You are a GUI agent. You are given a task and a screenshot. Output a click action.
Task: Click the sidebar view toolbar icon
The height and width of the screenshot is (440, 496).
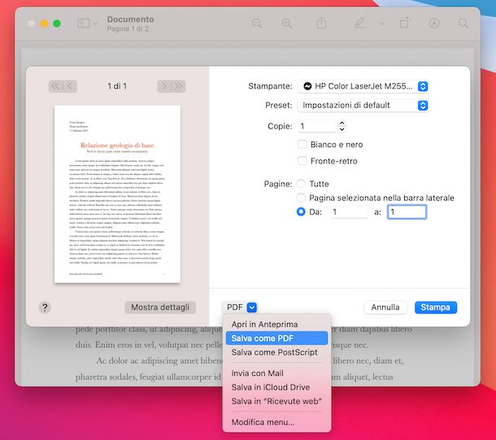point(84,24)
